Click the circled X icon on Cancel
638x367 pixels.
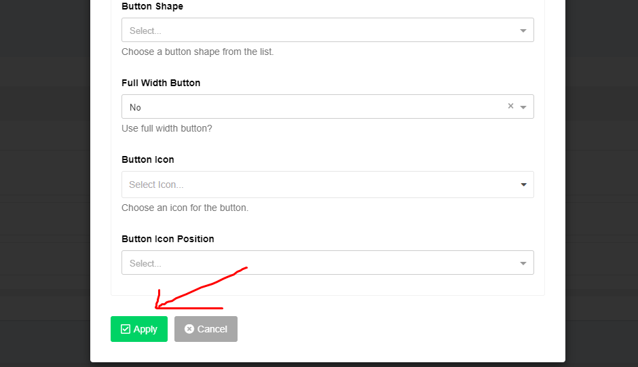tap(189, 329)
